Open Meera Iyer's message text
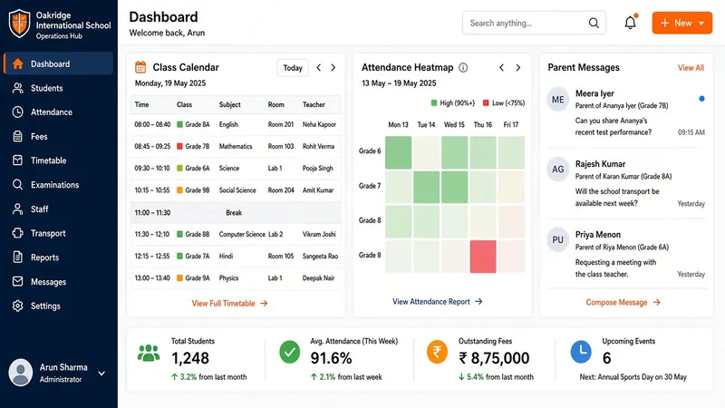725x408 pixels. coord(614,126)
